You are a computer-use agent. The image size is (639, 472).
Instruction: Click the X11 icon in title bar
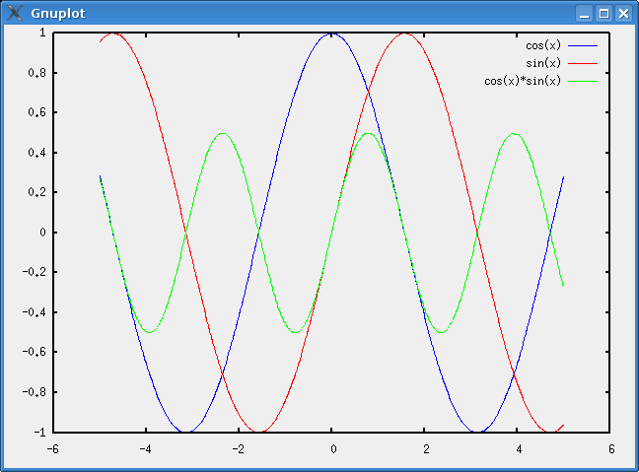pos(15,13)
